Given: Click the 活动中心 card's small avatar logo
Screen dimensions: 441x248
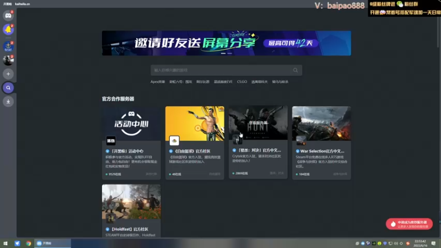Looking at the screenshot, I should 111,141.
